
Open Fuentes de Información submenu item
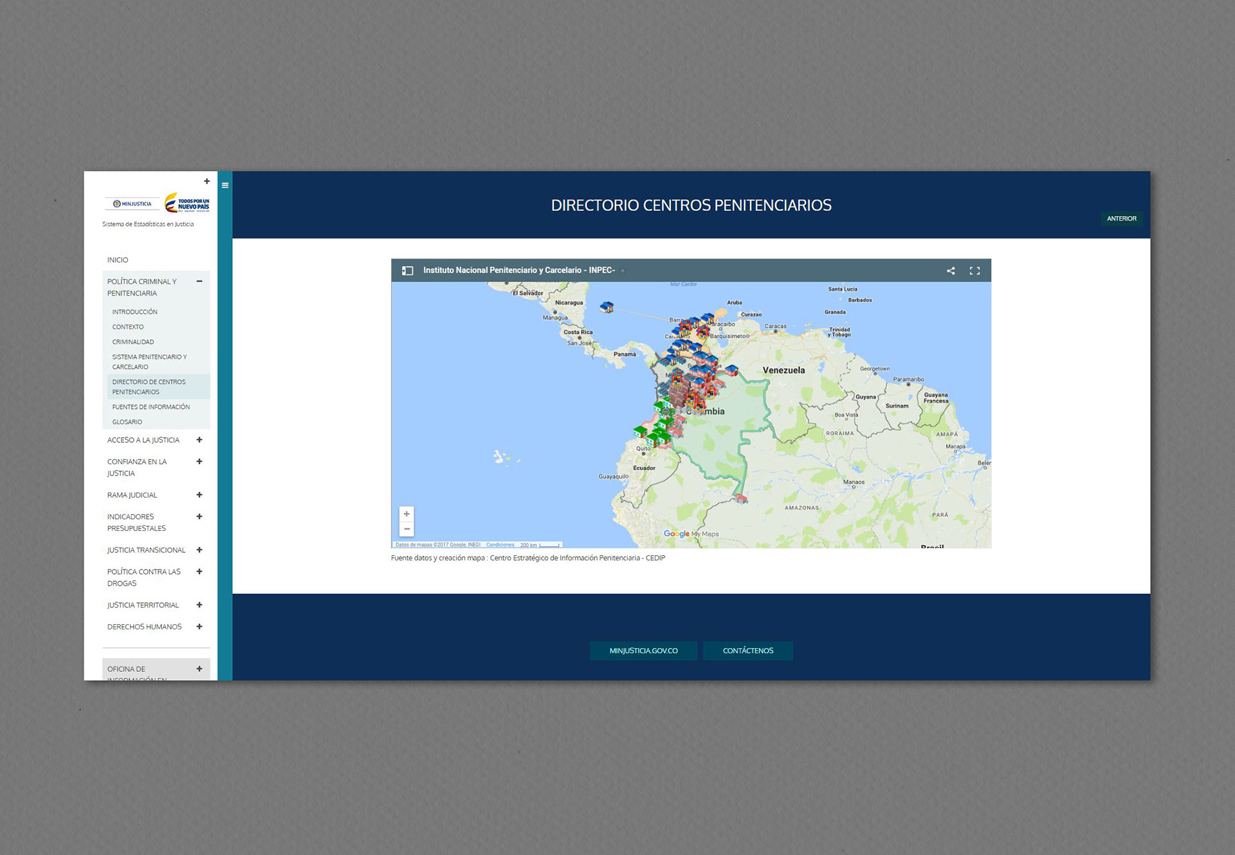(x=151, y=407)
